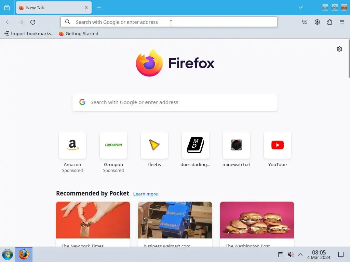Expand the list all tabs chevron
350x262 pixels.
[x=301, y=8]
